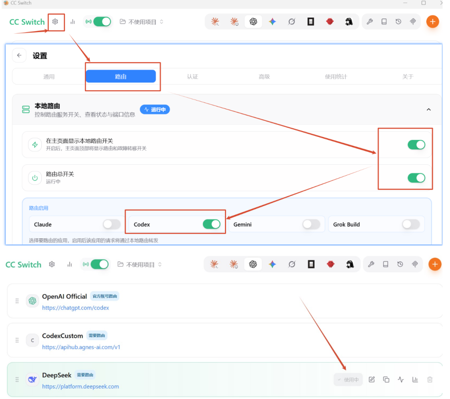Open the history clock icon in settings view
Viewport: 450px width, 399px height.
[x=398, y=22]
